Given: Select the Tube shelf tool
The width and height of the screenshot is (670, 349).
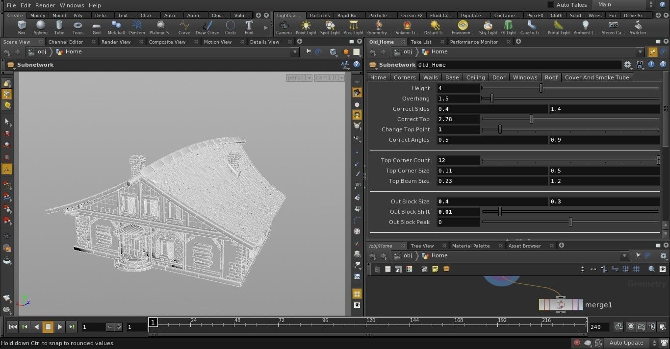Looking at the screenshot, I should (59, 27).
